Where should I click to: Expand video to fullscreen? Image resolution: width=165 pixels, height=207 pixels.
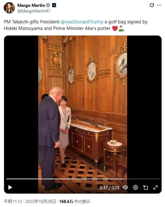(x=156, y=187)
